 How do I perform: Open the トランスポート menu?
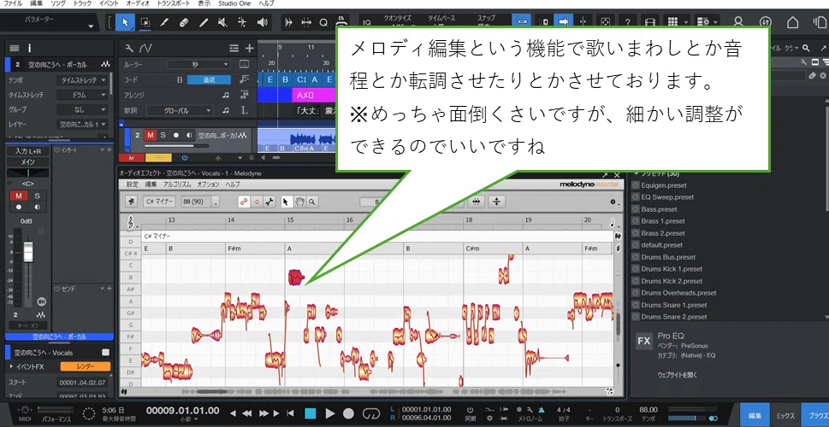coord(175,3)
